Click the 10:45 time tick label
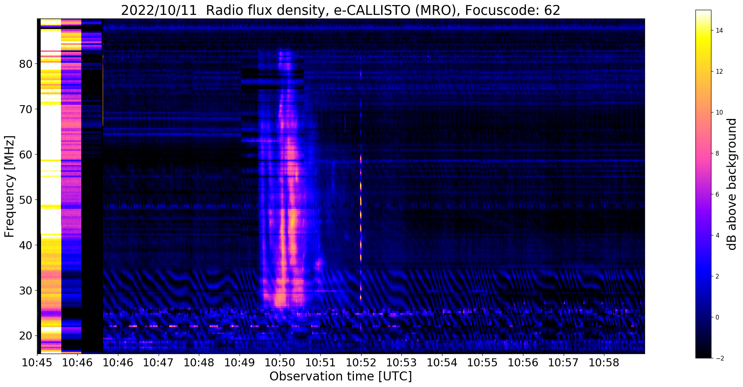The image size is (743, 387). [37, 362]
